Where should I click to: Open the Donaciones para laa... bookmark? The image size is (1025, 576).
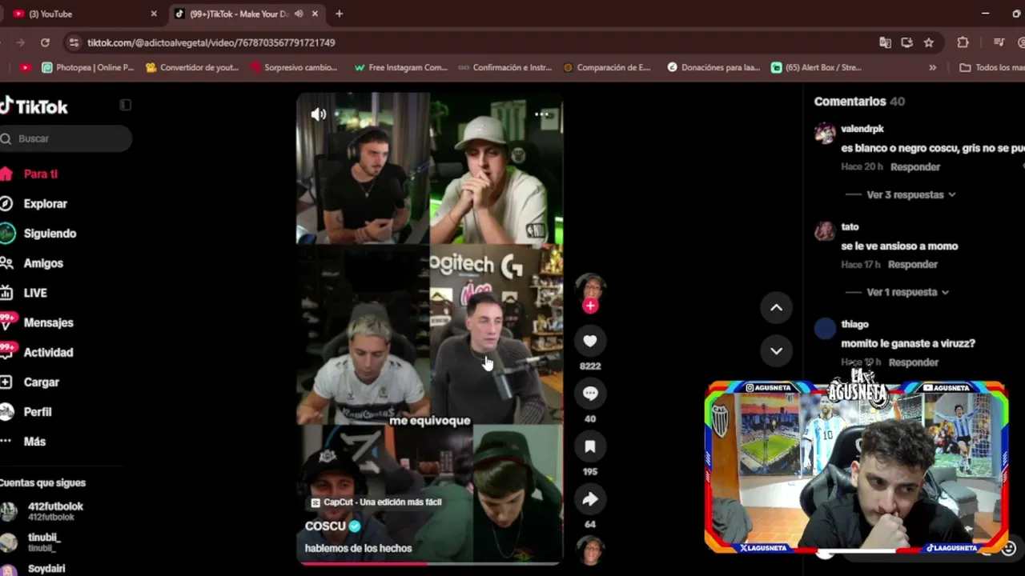coord(713,68)
